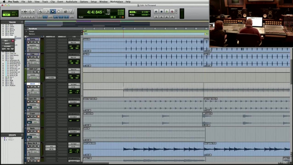The height and width of the screenshot is (165, 293).
Task: Click the Rewind transport button
Action: click(x=162, y=17)
